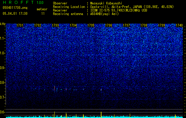Click the yellow power spike below 1735:30
The width and height of the screenshot is (186, 118).
coord(101,115)
